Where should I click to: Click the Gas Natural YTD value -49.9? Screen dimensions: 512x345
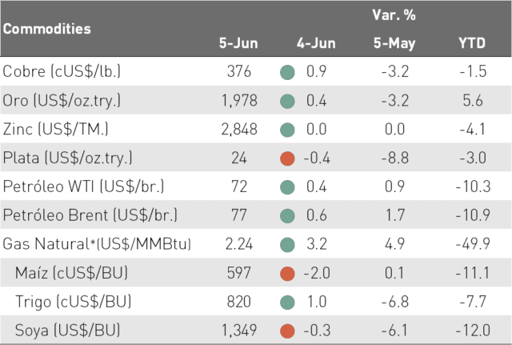473,244
